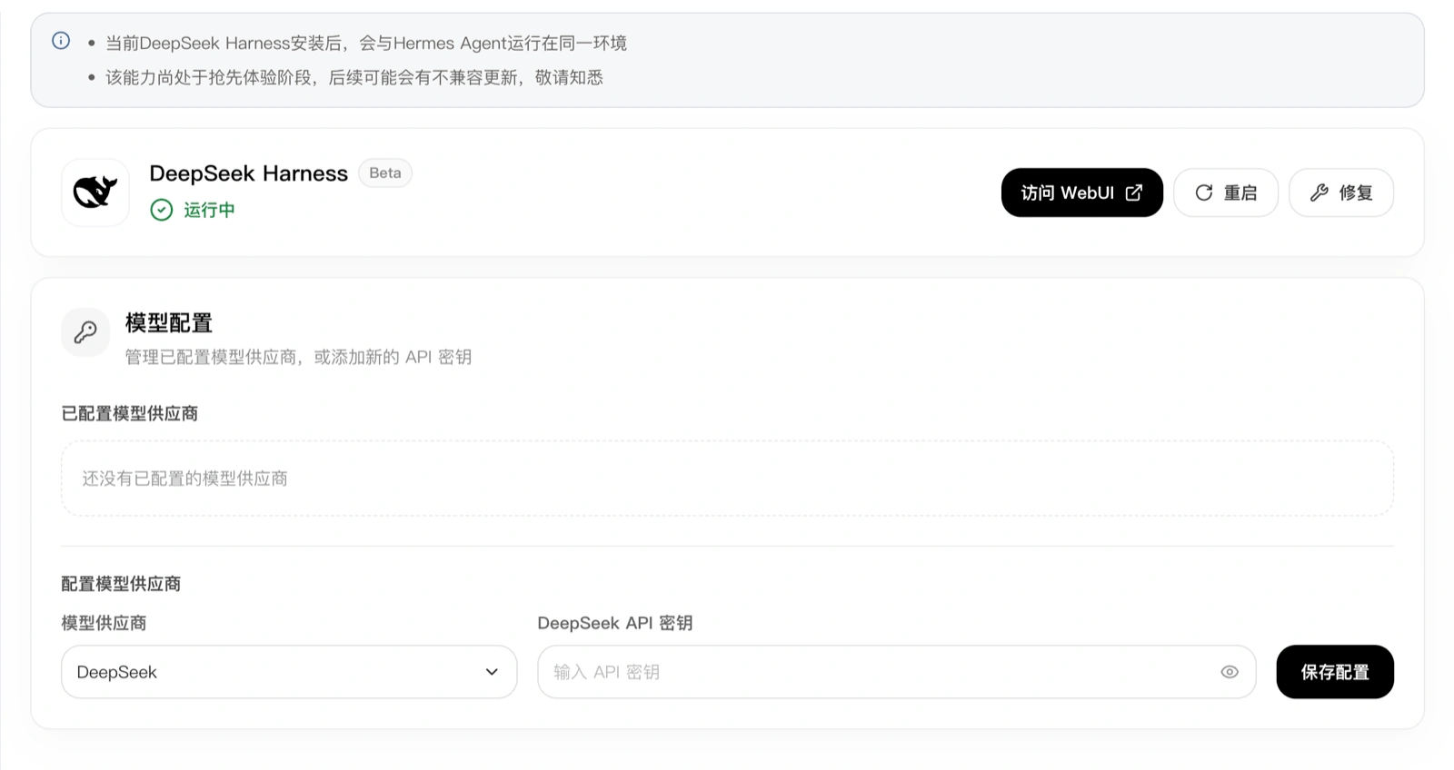Screen dimensions: 1454x770
Task: Click the 重启 button
Action: point(1226,192)
